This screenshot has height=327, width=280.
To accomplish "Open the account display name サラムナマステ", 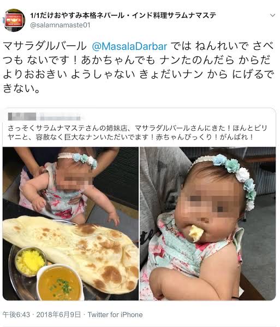I will point(123,15).
